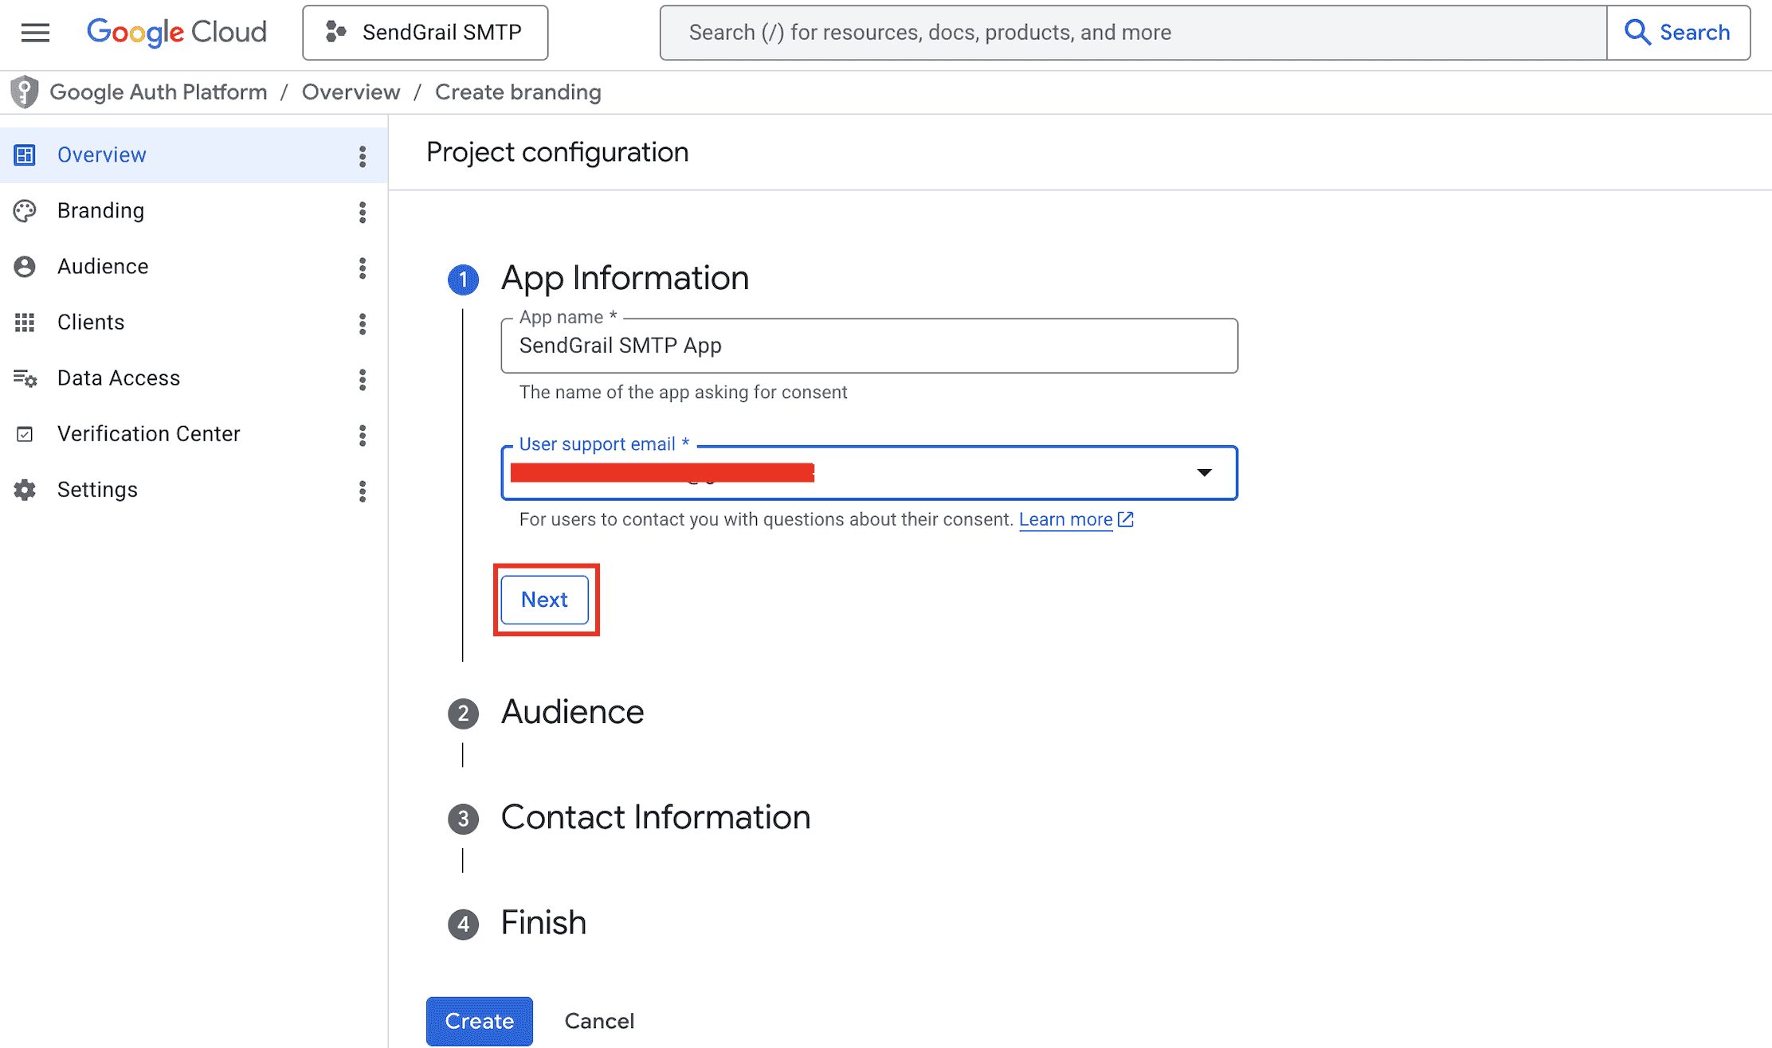Open the Settings three-dot options
Image resolution: width=1772 pixels, height=1048 pixels.
point(363,491)
